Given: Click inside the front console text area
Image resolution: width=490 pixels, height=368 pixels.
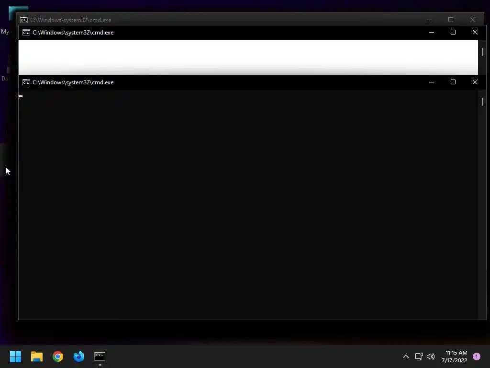Looking at the screenshot, I should coord(248,205).
